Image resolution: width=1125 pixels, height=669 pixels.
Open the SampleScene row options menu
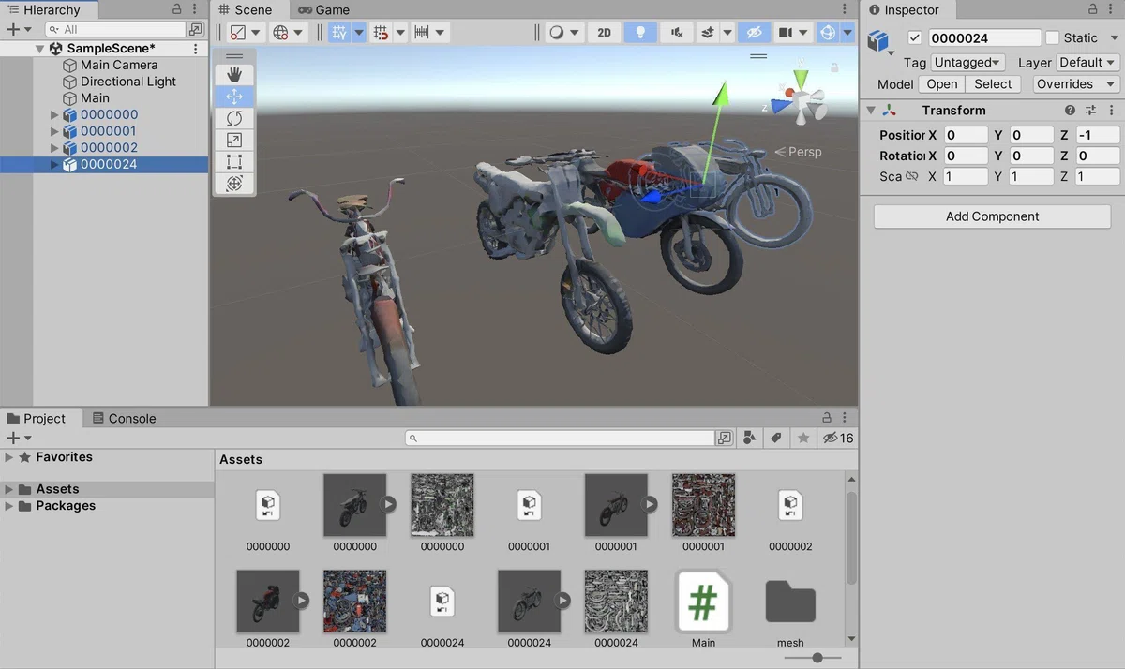coord(195,49)
